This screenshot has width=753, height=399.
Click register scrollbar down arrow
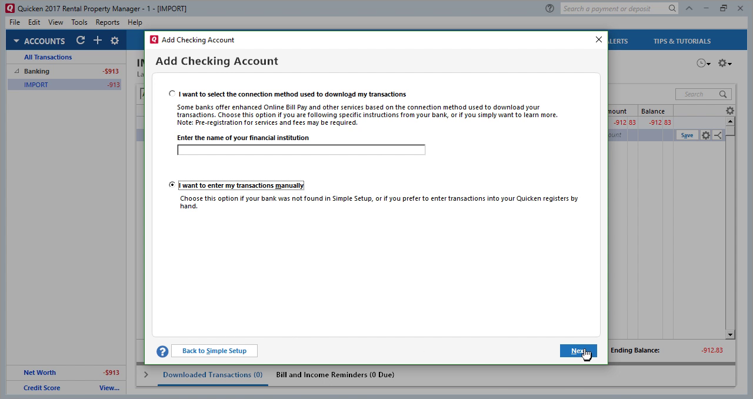(730, 335)
